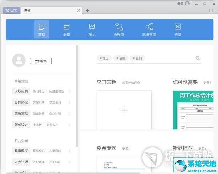Select the 表格 spreadsheet type icon
Image resolution: width=218 pixels, height=174 pixels.
click(x=66, y=29)
